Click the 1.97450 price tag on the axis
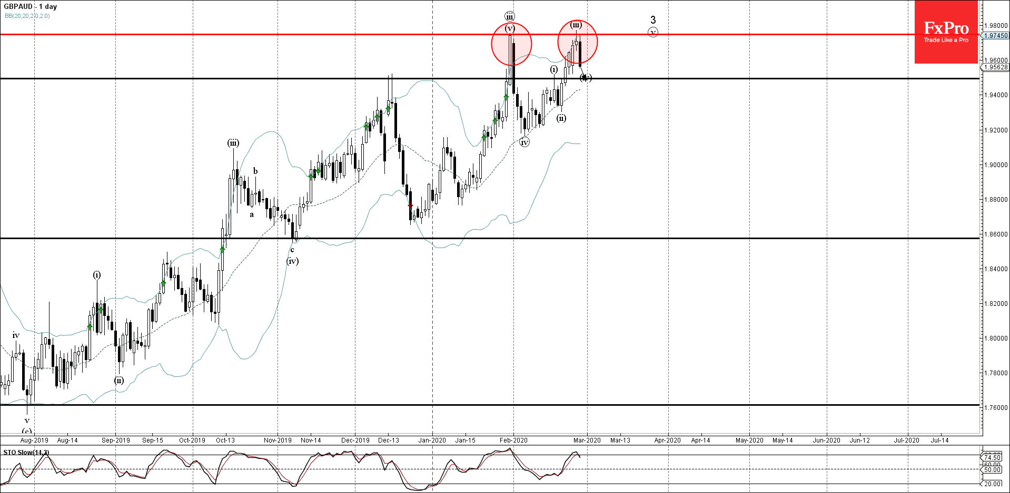 [995, 36]
